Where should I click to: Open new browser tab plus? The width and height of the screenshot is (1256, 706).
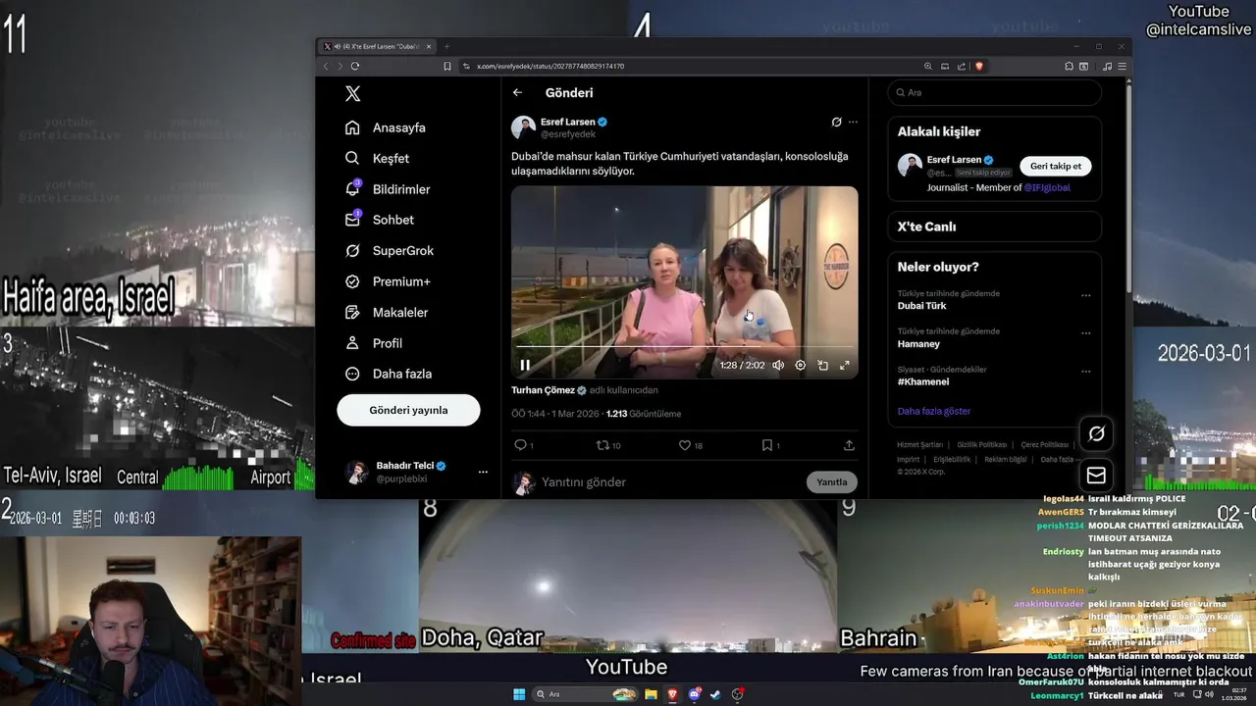446,46
